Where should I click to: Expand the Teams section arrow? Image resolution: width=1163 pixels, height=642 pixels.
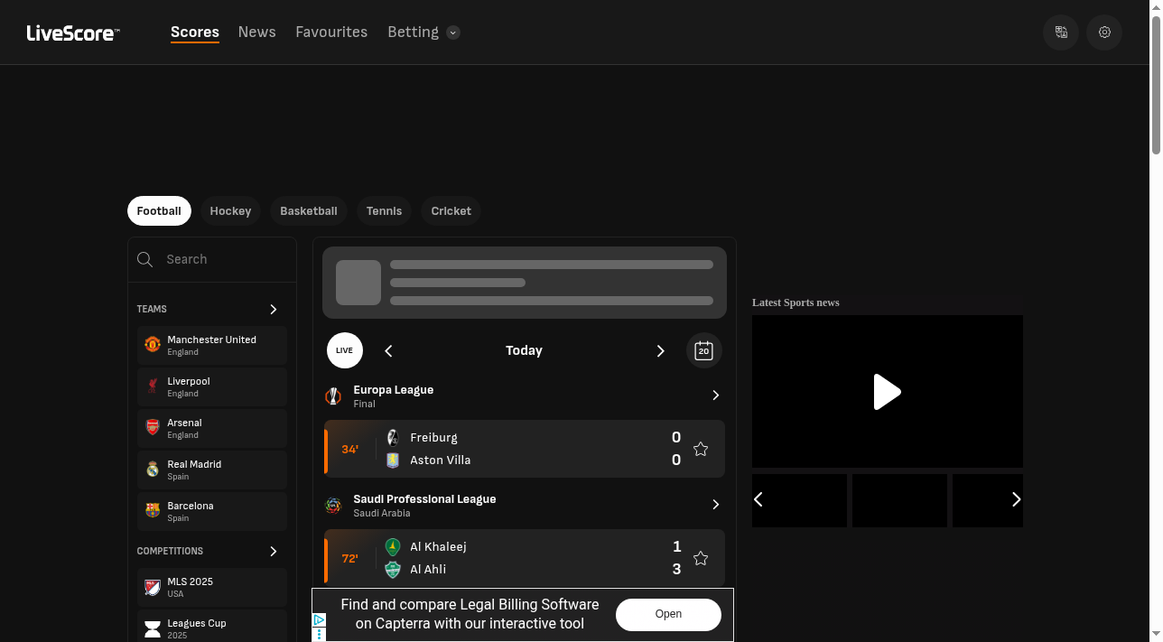(x=274, y=309)
